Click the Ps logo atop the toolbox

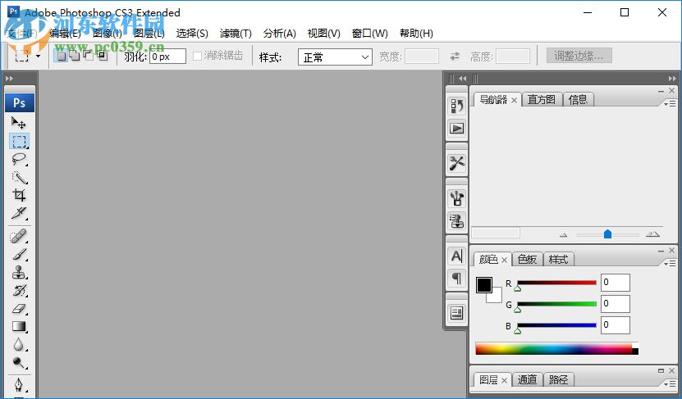click(x=20, y=103)
